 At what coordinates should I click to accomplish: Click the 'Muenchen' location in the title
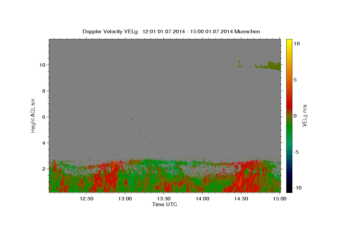pyautogui.click(x=247, y=31)
